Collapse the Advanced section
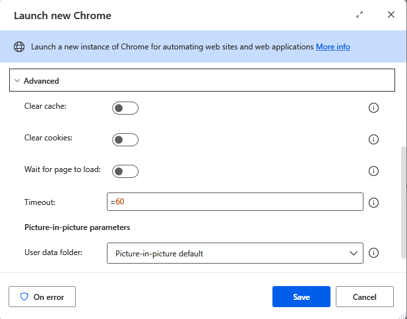The image size is (407, 319). coord(202,80)
